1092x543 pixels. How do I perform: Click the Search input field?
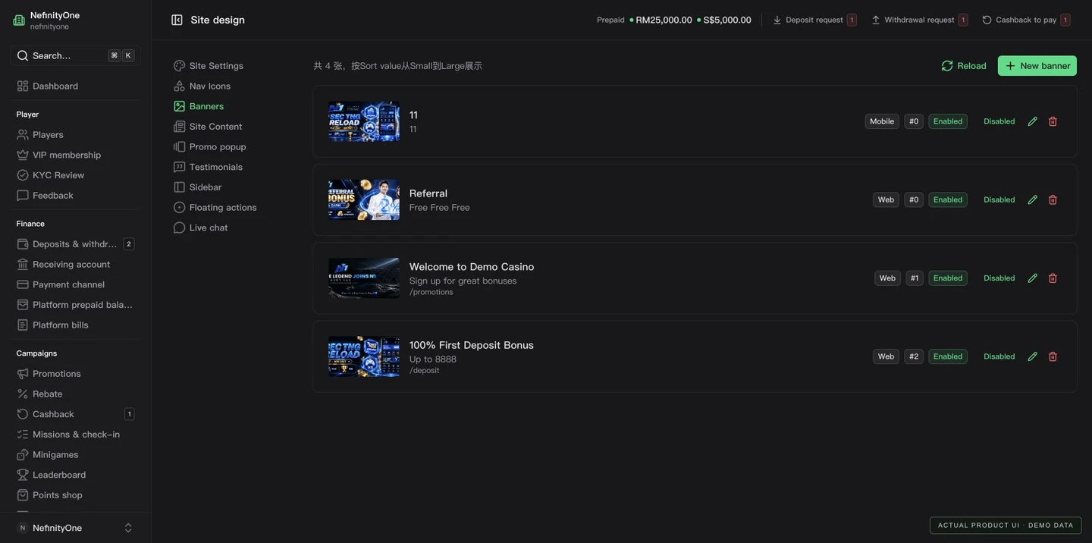coord(76,55)
